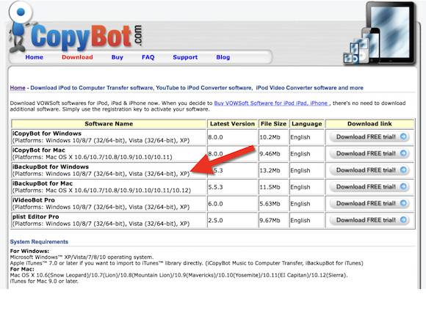Viewport: 426px width, 319px height.
Task: Download free trial of iBackupBot for Windows
Action: tap(369, 170)
